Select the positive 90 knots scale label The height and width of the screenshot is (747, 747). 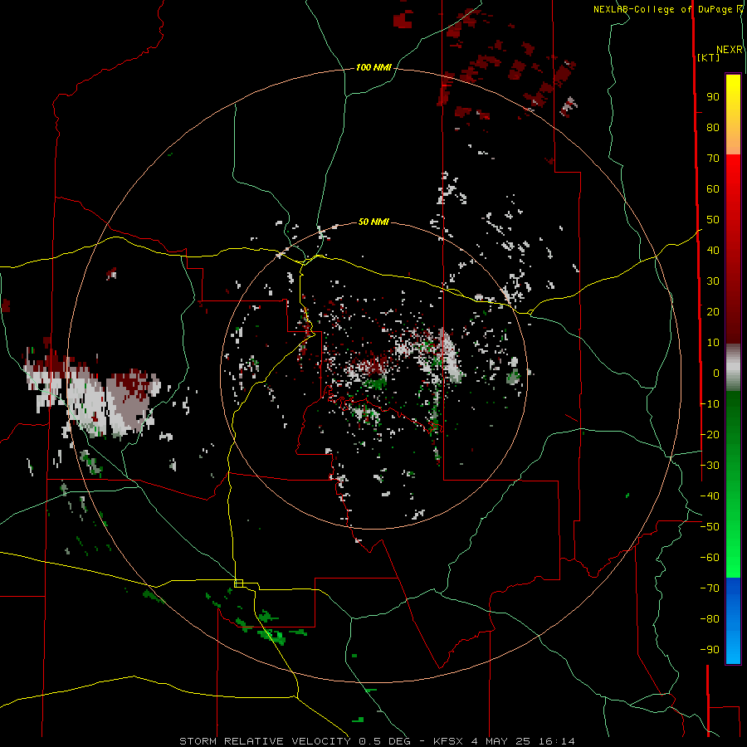tap(713, 97)
